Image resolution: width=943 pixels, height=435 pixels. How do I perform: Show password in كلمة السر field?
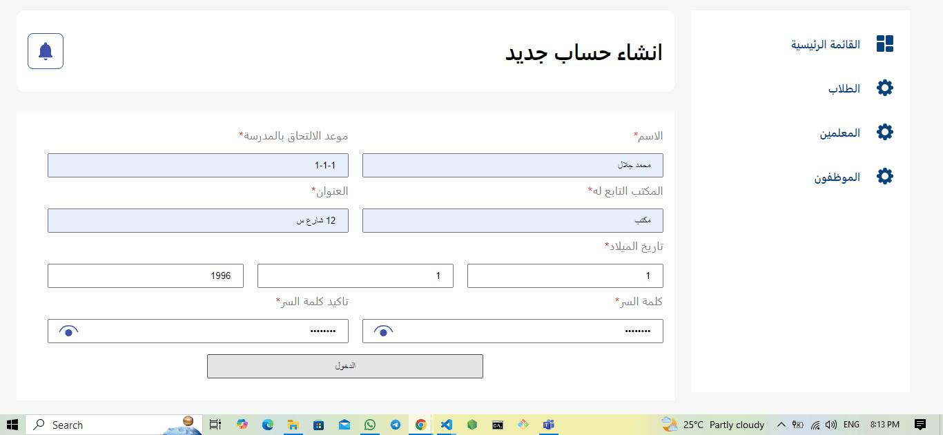click(383, 331)
